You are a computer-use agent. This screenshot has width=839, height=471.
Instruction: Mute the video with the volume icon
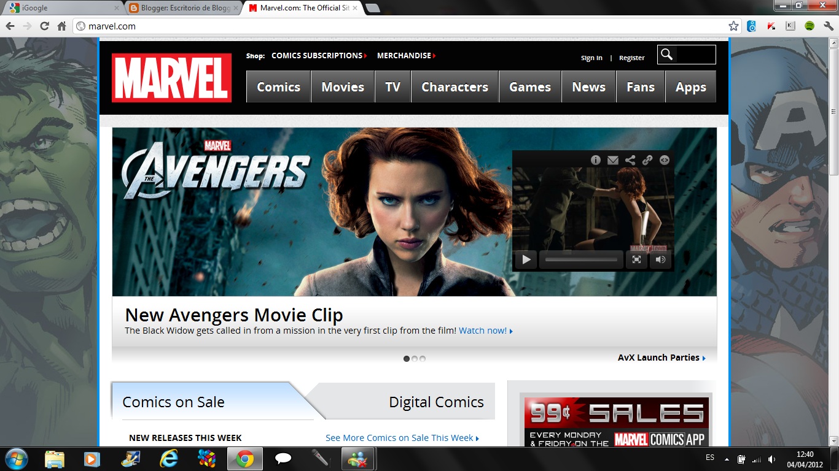pyautogui.click(x=660, y=259)
